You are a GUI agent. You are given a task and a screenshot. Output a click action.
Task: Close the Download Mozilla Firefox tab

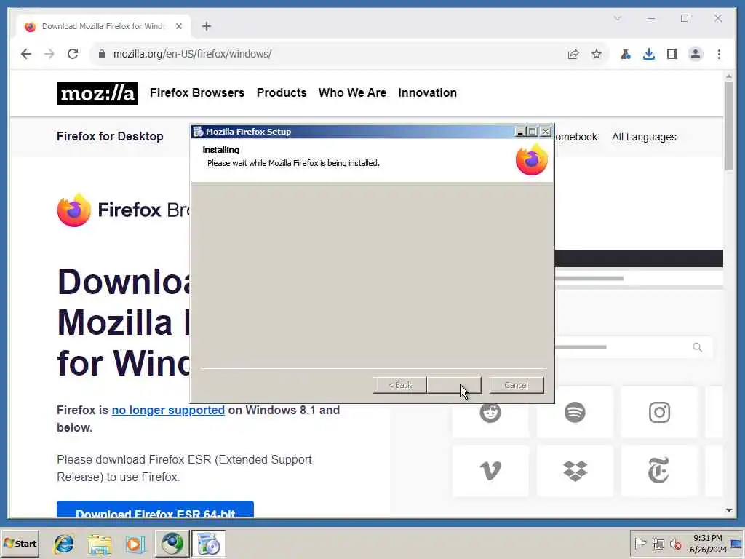tap(179, 26)
